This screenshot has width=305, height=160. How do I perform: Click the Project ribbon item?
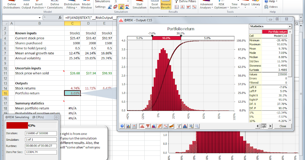245,4
